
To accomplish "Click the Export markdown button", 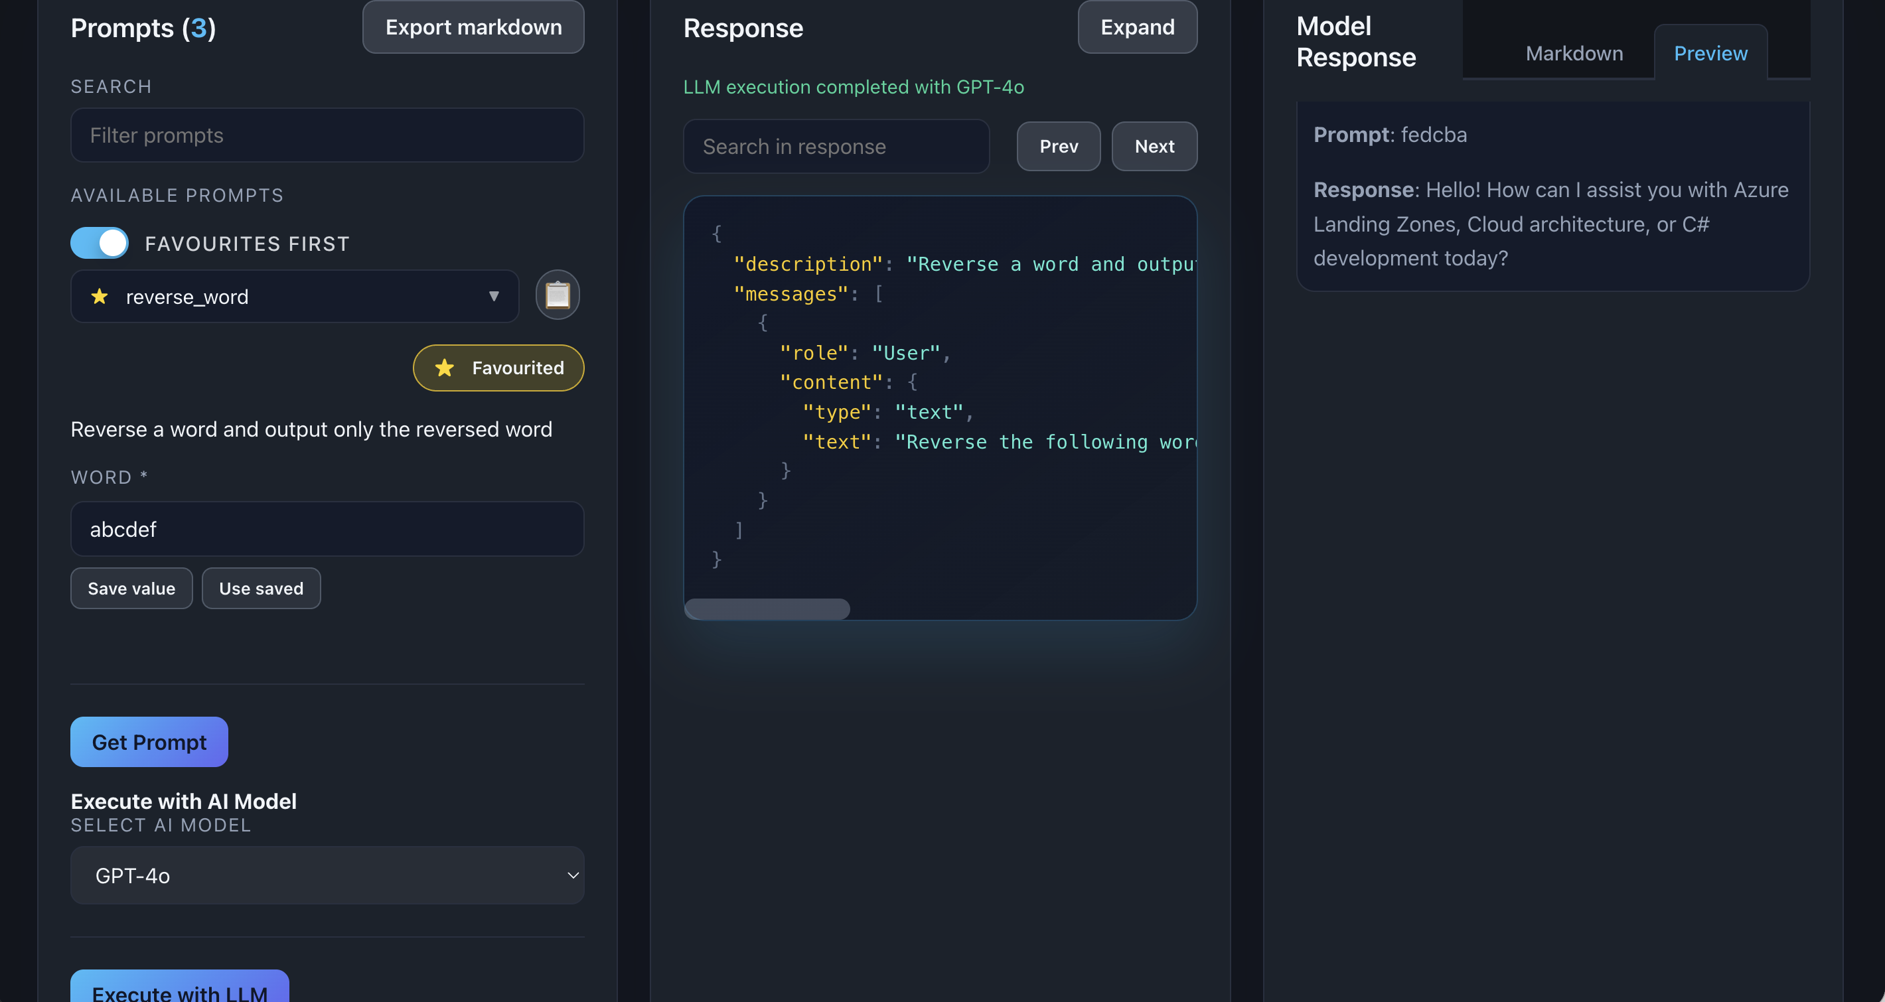I will point(473,27).
